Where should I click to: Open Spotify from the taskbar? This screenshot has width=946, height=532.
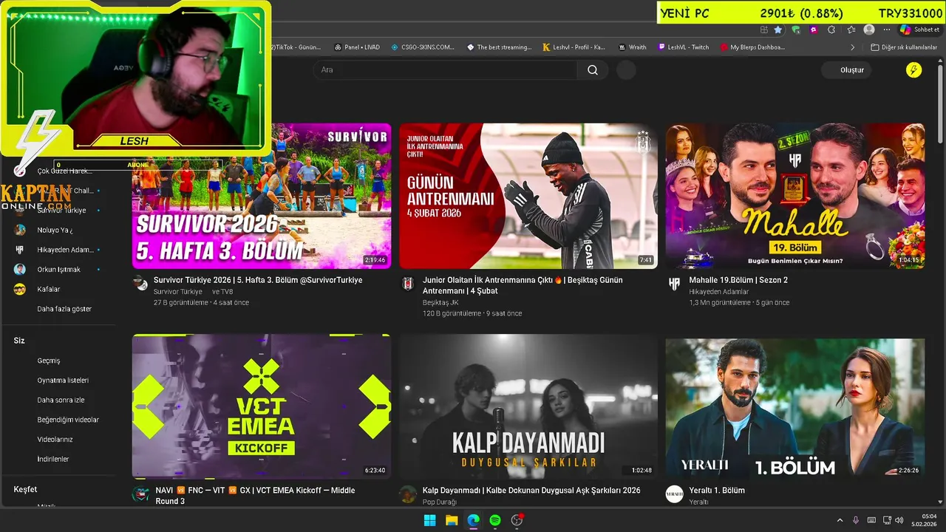(495, 520)
